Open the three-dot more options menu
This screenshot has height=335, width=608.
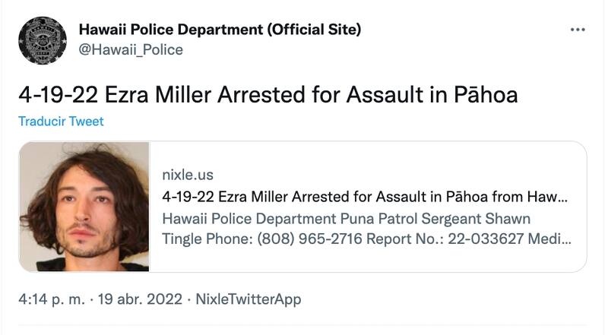click(x=578, y=30)
